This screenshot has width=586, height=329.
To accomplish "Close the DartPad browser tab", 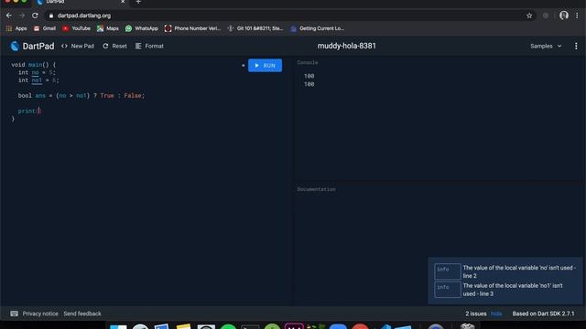I will click(123, 2).
